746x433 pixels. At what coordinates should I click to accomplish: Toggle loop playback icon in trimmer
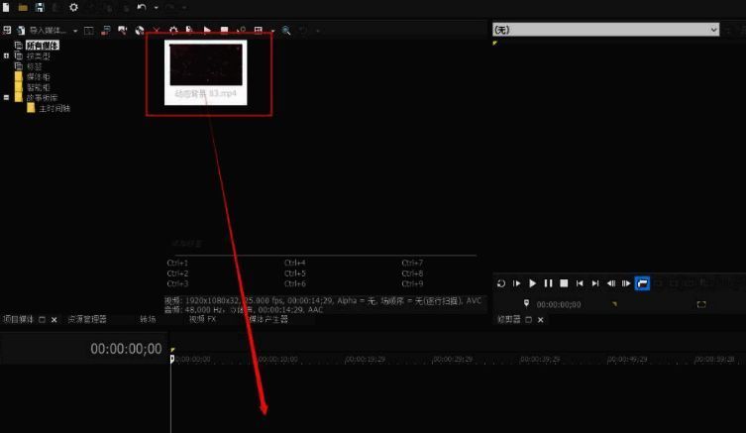(501, 283)
